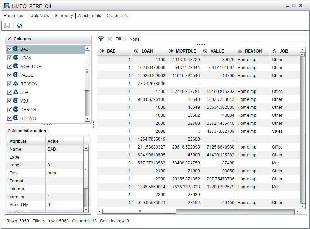Click the Refresh icon to reload the table
Viewport: 310px width, 229px height.
point(20,26)
